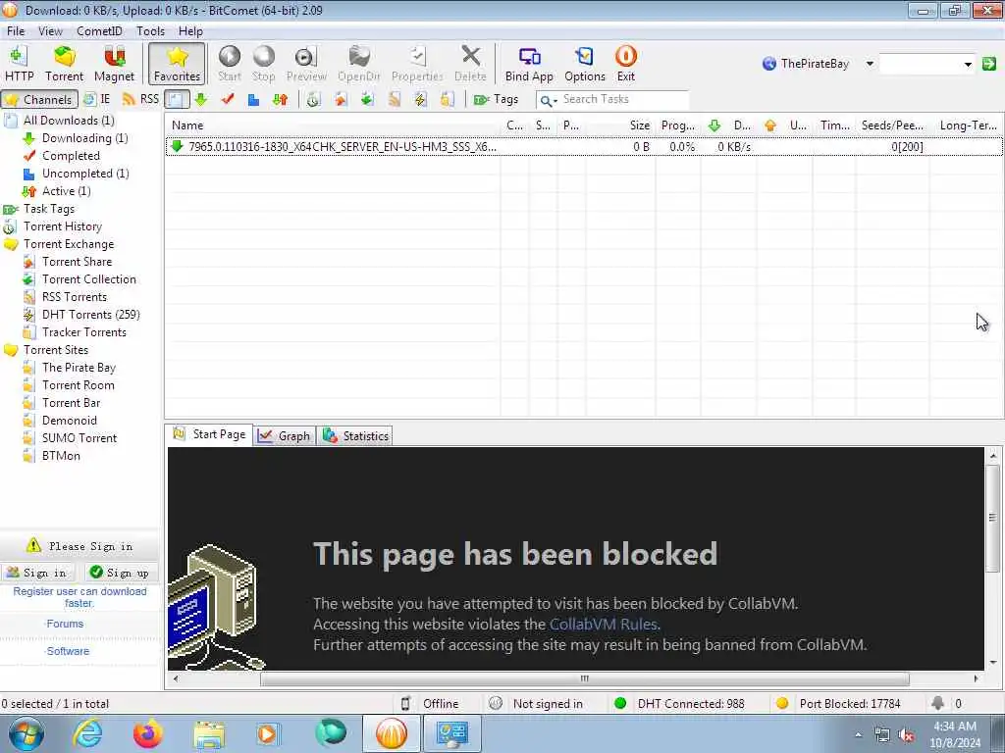Toggle the IE filter button

(x=97, y=99)
